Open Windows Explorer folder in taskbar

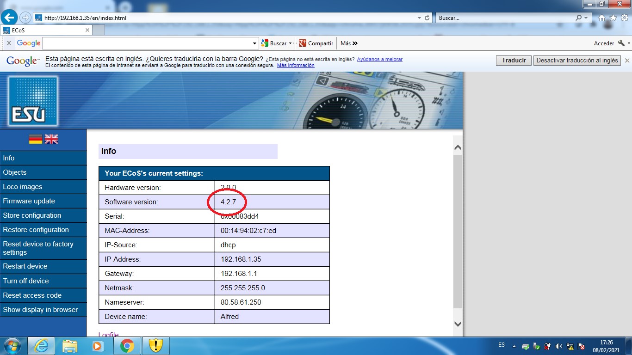click(70, 345)
